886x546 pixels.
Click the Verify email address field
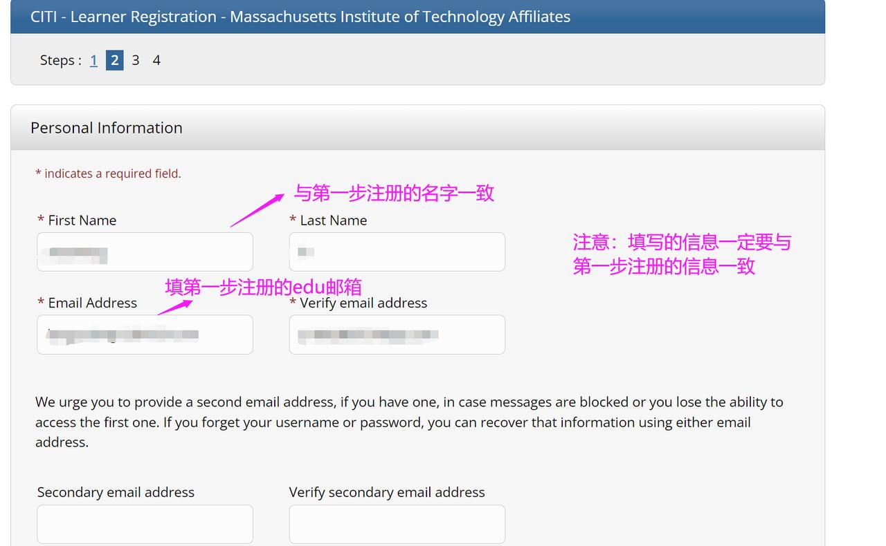pyautogui.click(x=397, y=335)
